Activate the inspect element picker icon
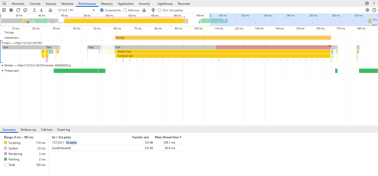Image resolution: width=378 pixels, height=176 pixels. [4, 4]
